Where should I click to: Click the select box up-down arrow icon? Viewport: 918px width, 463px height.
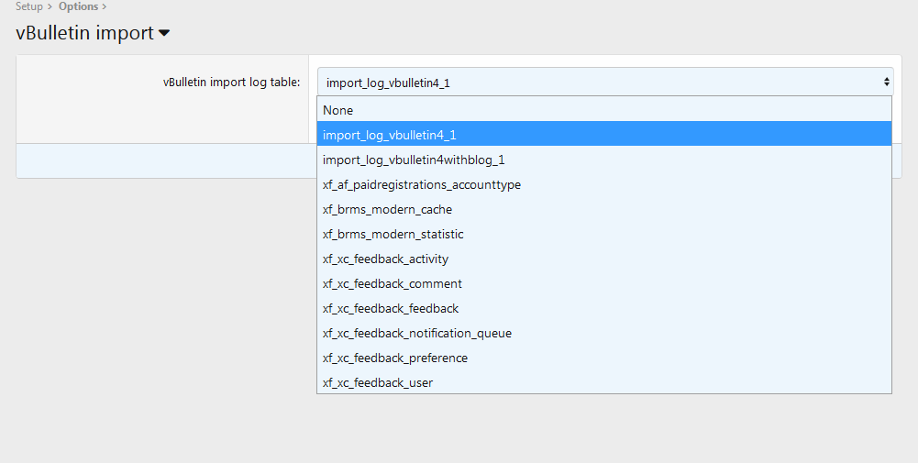point(886,82)
